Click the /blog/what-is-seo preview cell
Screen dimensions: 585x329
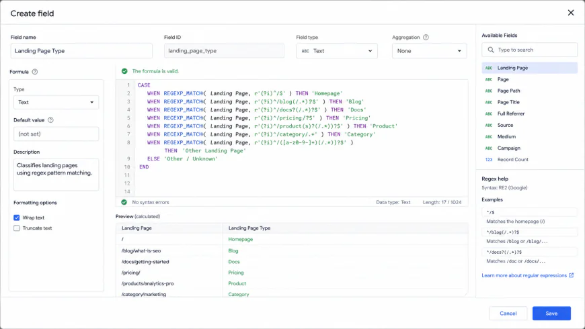coord(141,250)
